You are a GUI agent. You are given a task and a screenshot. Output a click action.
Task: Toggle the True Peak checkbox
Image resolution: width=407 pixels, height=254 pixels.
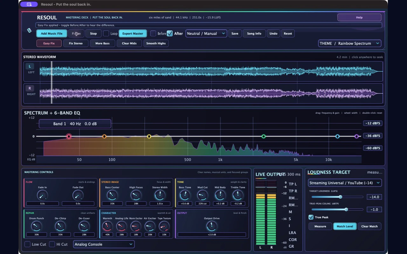point(311,217)
